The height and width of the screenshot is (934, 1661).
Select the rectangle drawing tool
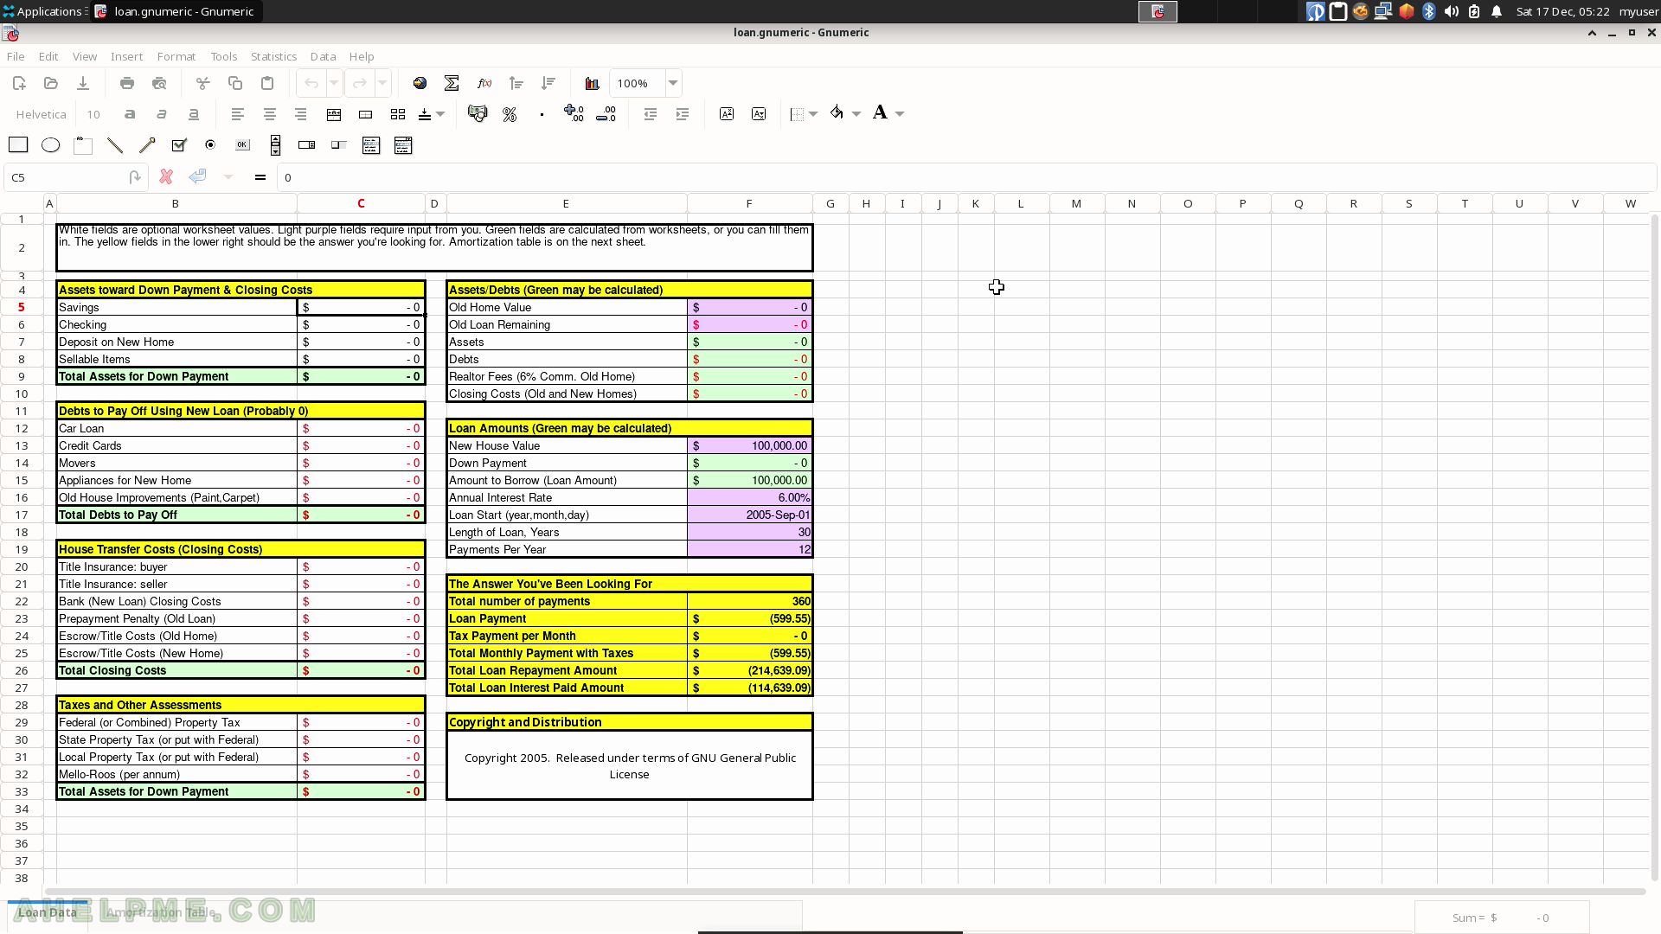pos(18,145)
